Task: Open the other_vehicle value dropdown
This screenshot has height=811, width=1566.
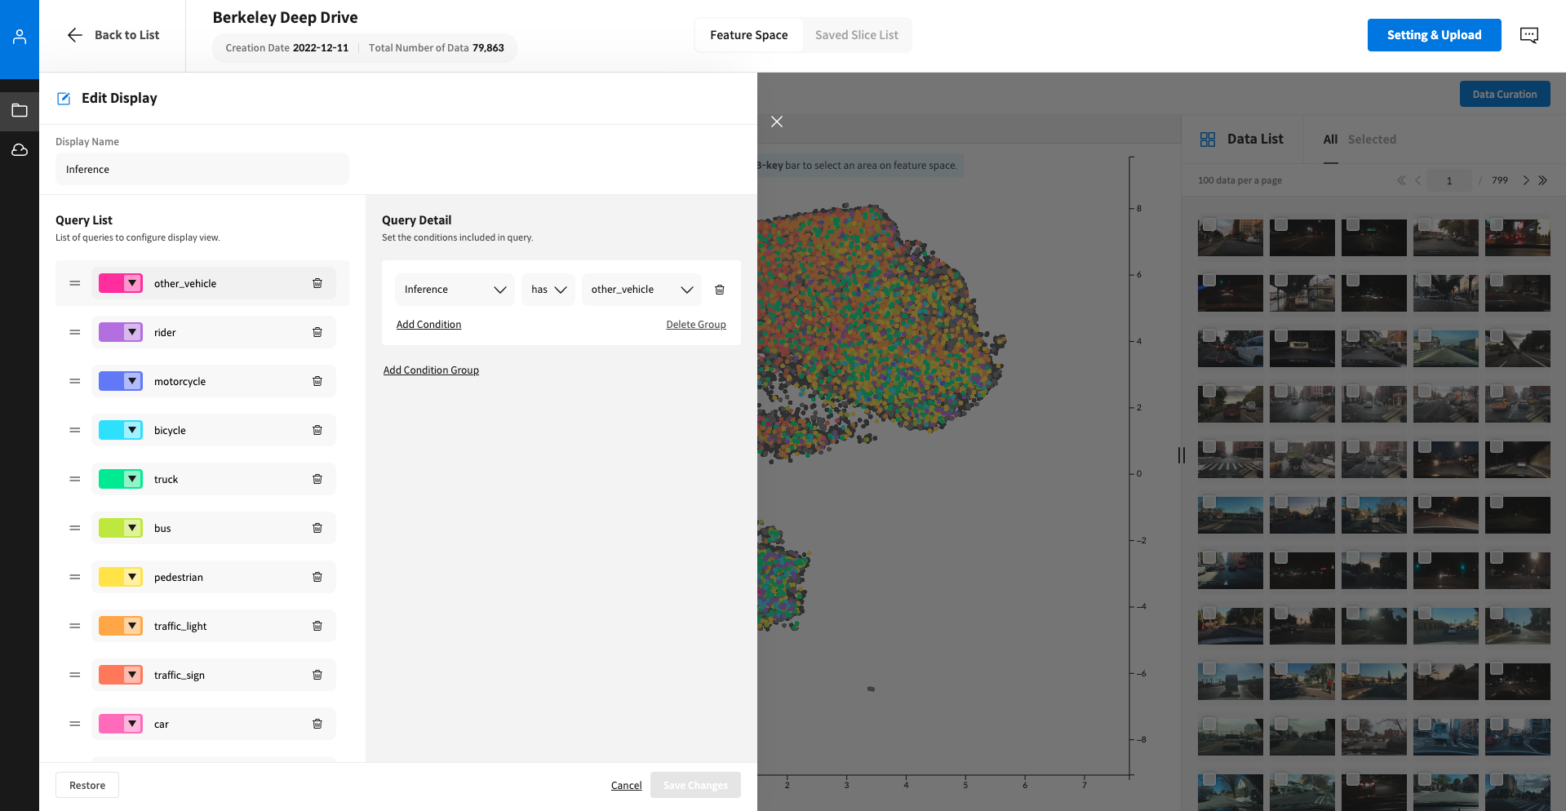Action: click(x=641, y=290)
